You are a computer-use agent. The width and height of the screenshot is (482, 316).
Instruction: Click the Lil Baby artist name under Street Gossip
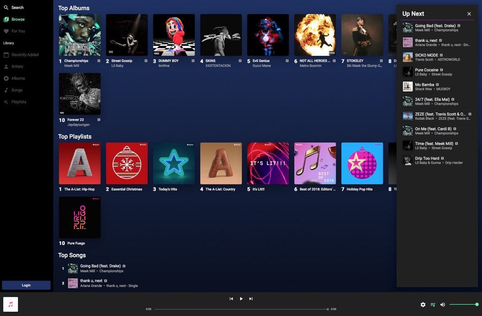coord(117,66)
